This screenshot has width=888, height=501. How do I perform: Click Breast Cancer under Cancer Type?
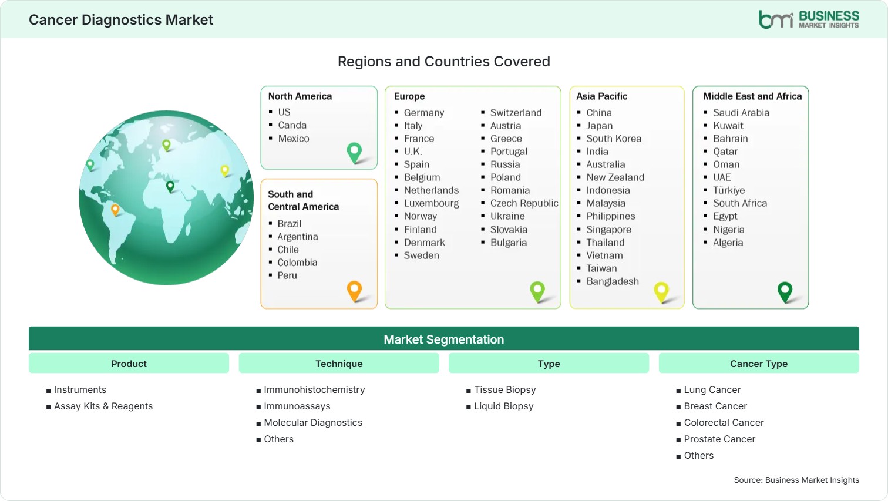(715, 406)
